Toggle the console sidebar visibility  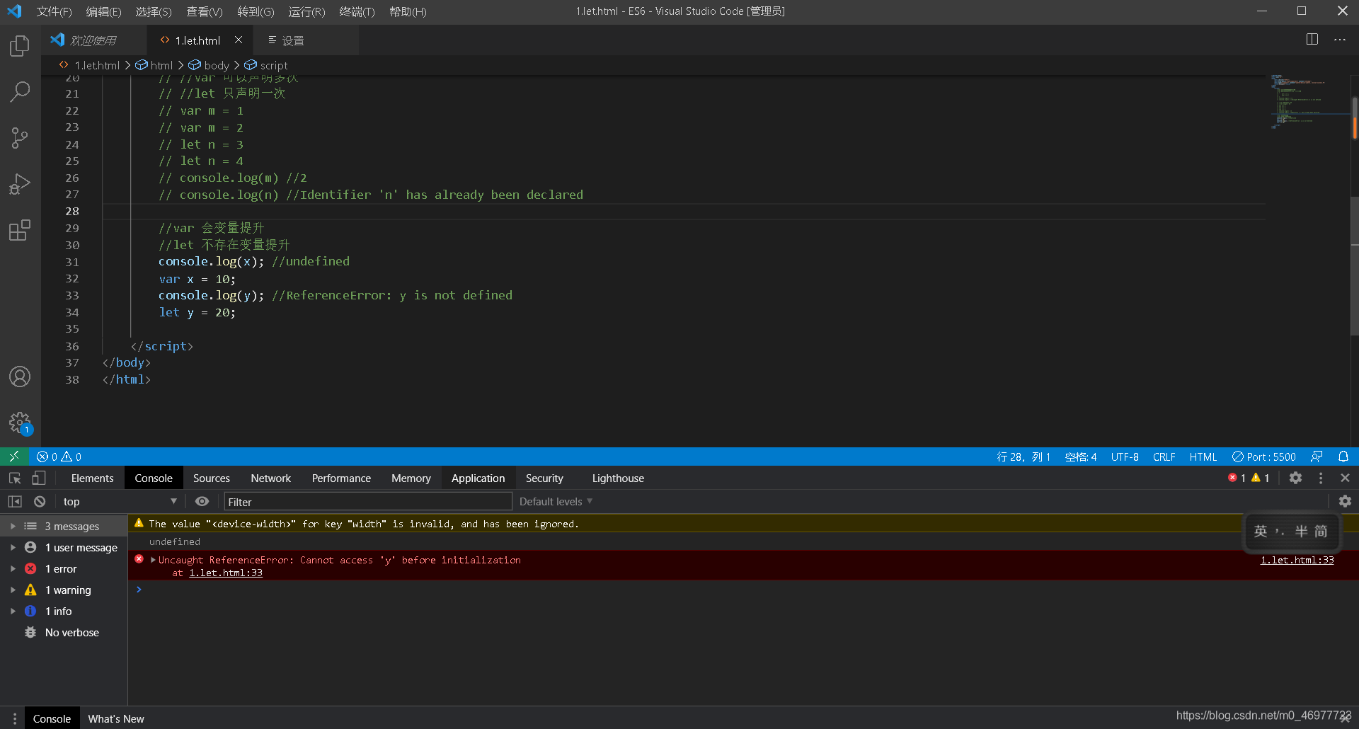pyautogui.click(x=15, y=502)
